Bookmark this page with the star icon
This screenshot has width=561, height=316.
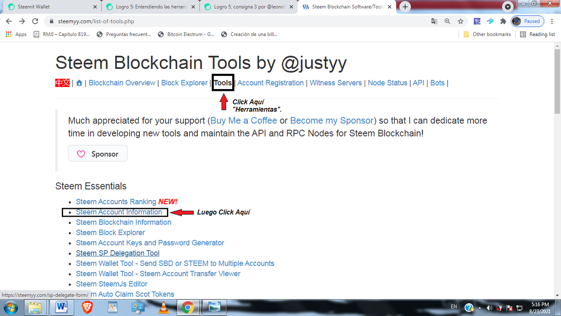460,21
